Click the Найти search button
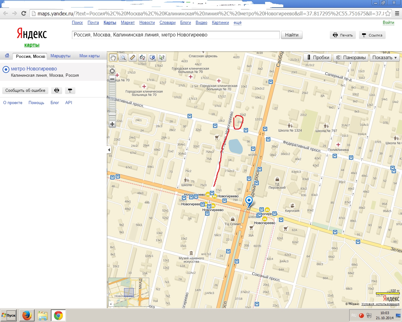The height and width of the screenshot is (322, 402). pos(292,35)
